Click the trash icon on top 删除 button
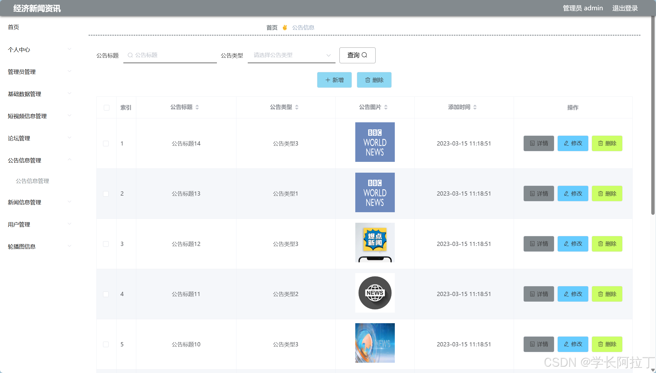Image resolution: width=656 pixels, height=373 pixels. (x=368, y=80)
